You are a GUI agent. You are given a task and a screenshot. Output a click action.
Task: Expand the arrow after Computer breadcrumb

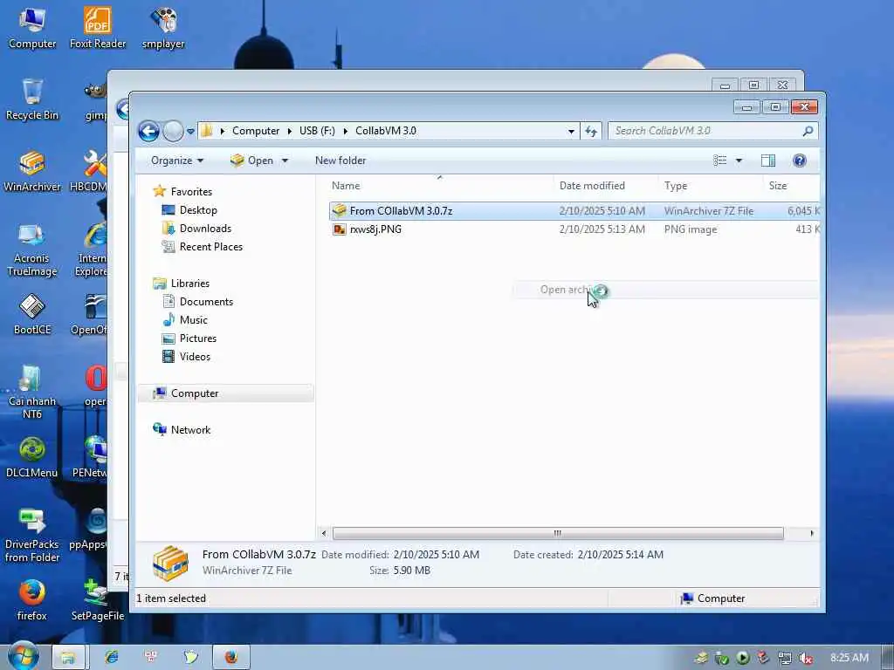pyautogui.click(x=289, y=131)
